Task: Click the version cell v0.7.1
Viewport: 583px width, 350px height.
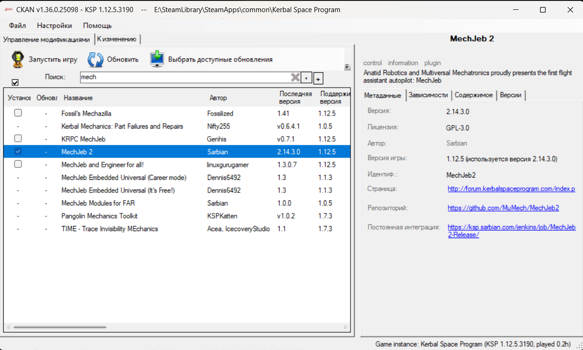Action: pos(287,139)
